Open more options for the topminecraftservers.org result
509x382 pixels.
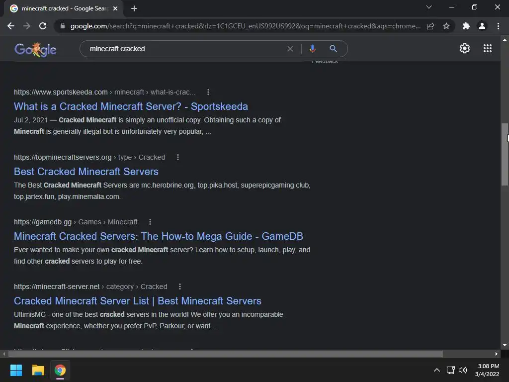click(x=178, y=157)
